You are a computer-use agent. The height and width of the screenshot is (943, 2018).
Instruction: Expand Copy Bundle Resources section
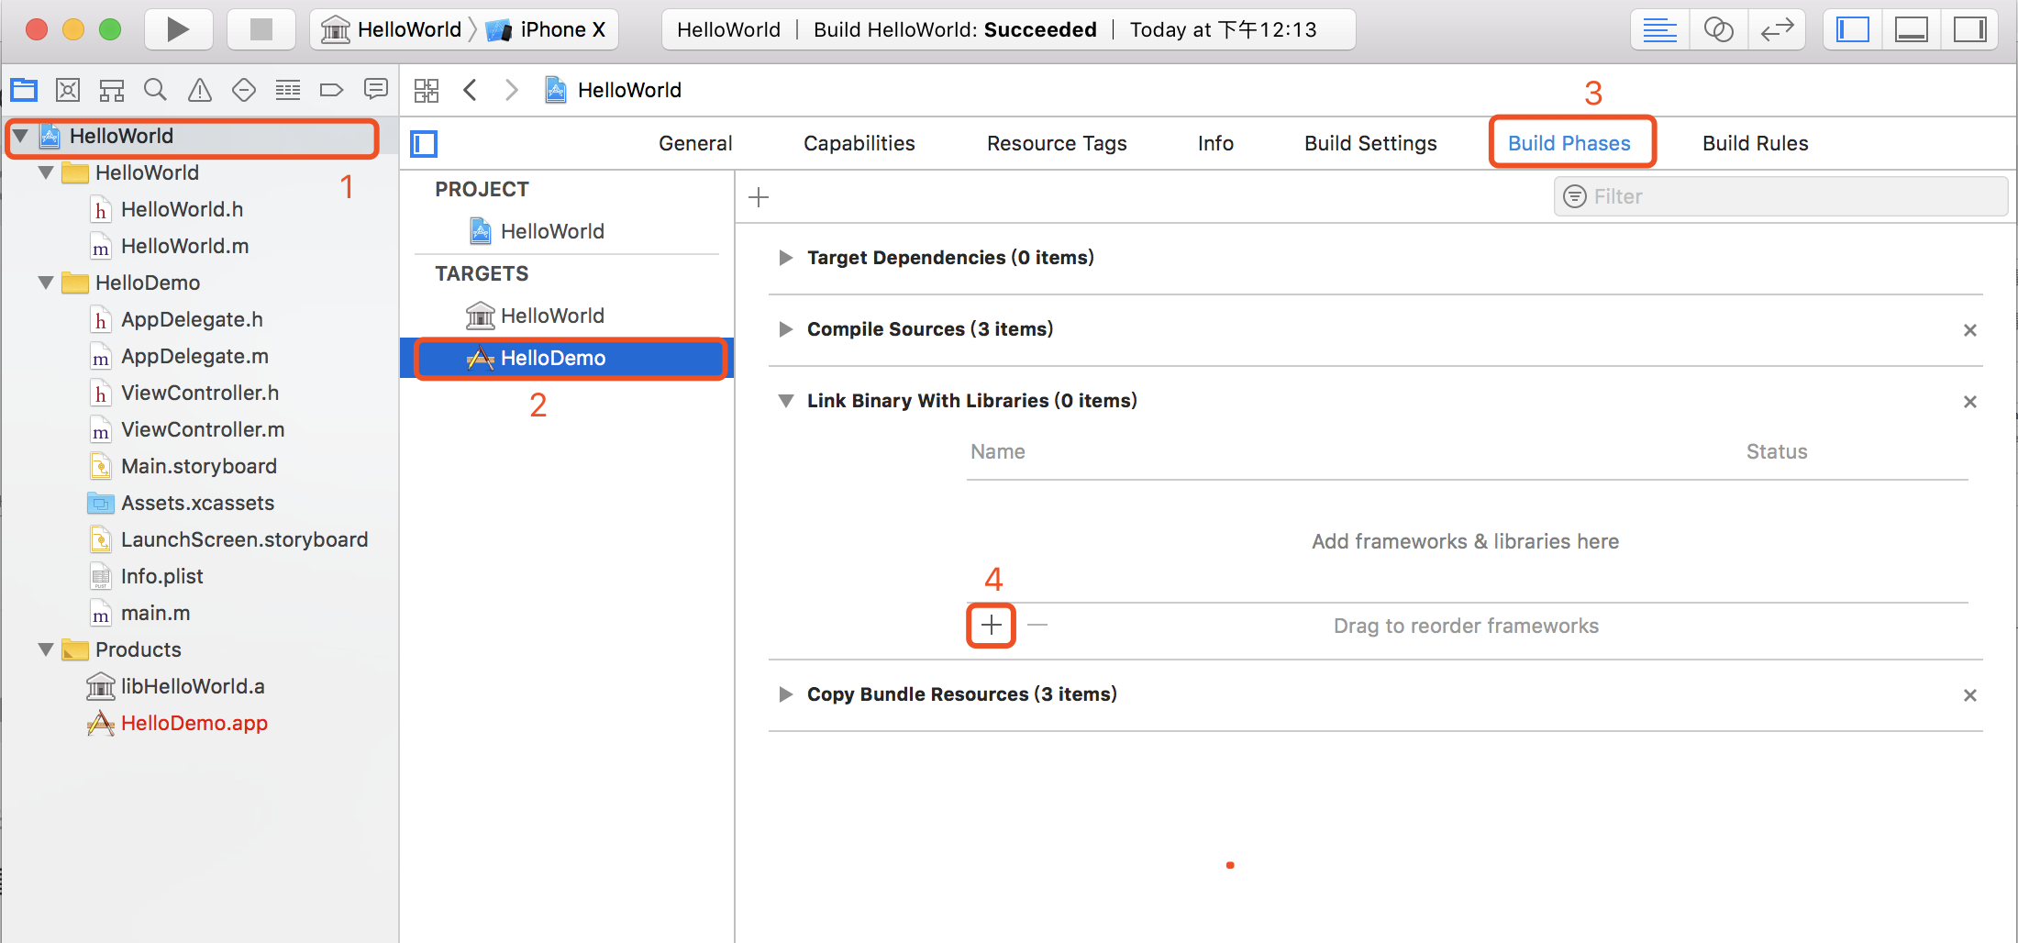785,694
